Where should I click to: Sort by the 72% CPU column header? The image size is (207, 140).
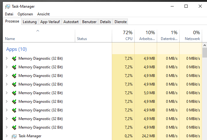pyautogui.click(x=123, y=36)
